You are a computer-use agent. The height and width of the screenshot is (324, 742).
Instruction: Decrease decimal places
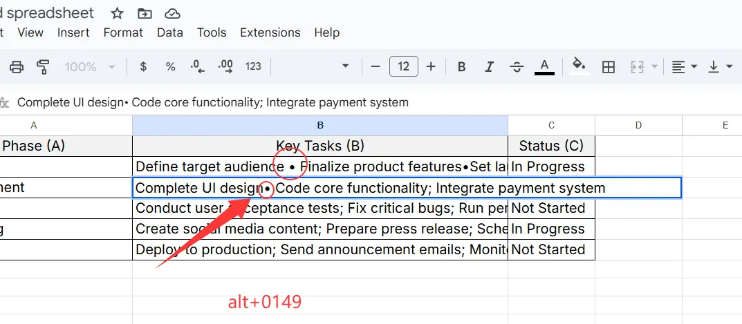(x=198, y=66)
